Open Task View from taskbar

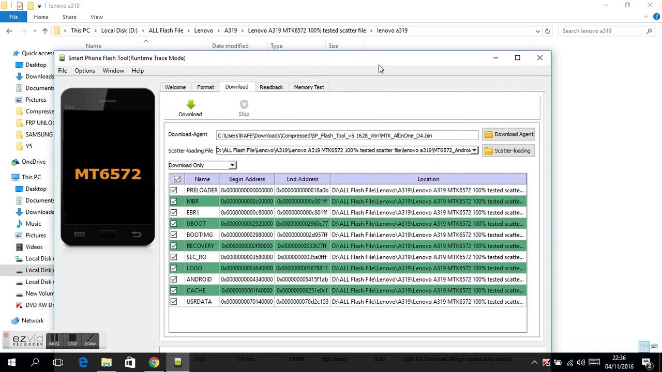point(58,363)
